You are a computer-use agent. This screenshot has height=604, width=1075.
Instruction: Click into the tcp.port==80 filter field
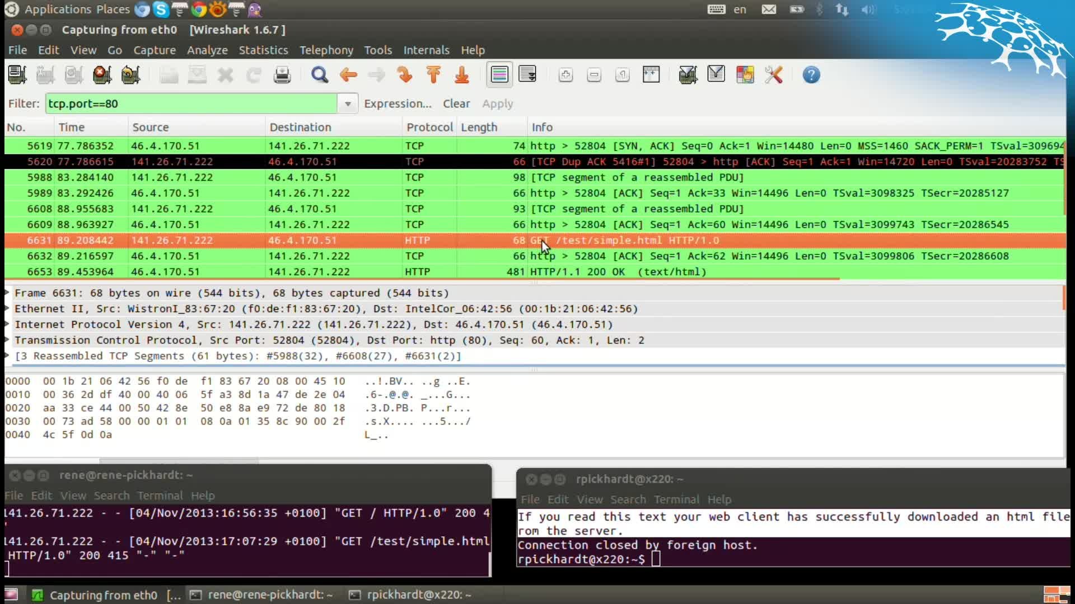[191, 103]
